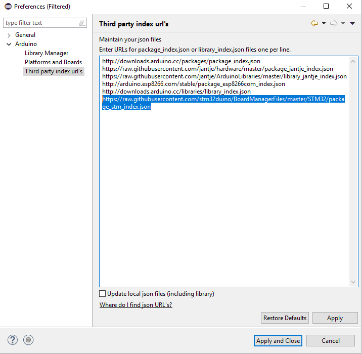The image size is (362, 354).
Task: Click the vertical scrollbar down arrow
Action: point(353,282)
